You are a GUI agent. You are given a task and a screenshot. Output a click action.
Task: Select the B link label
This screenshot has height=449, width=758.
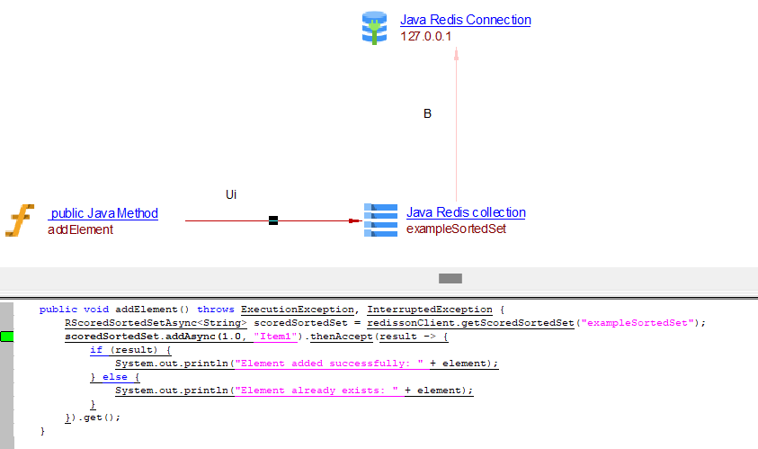[427, 114]
